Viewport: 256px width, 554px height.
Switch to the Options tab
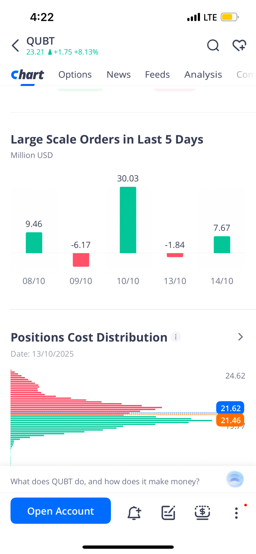[x=75, y=75]
